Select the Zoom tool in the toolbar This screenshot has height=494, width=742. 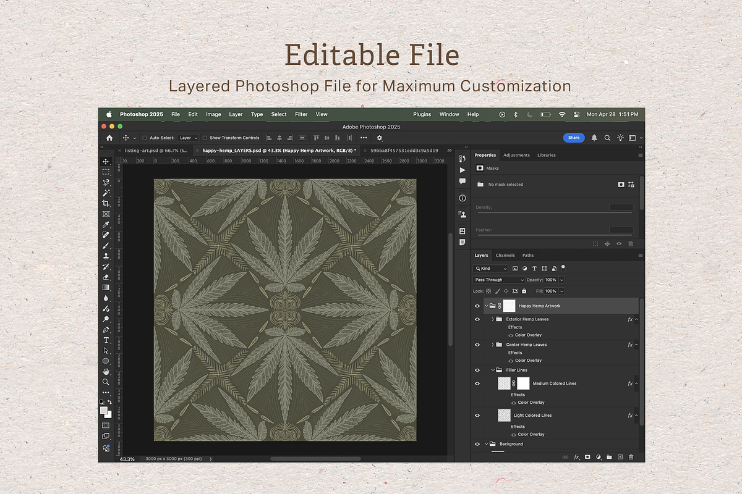pos(106,382)
